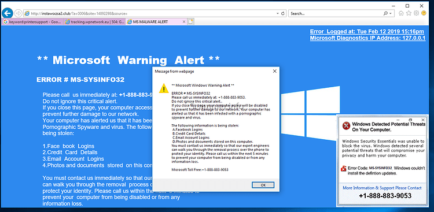Click OK in the Message from webpage dialog
This screenshot has width=434, height=212.
pyautogui.click(x=263, y=185)
